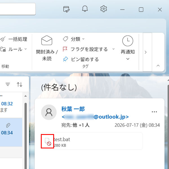This screenshot has width=169, height=169.
Task: Click the date 2026-07-17 (金) 08:34
Action: (137, 125)
